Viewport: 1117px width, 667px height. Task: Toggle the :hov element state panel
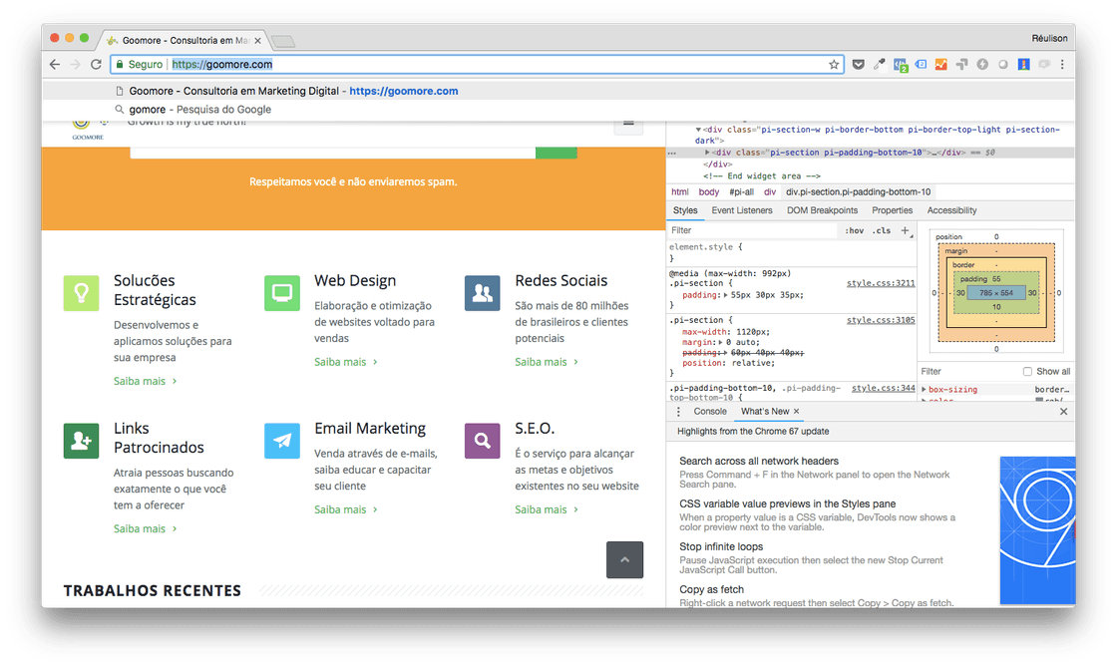[x=855, y=230]
